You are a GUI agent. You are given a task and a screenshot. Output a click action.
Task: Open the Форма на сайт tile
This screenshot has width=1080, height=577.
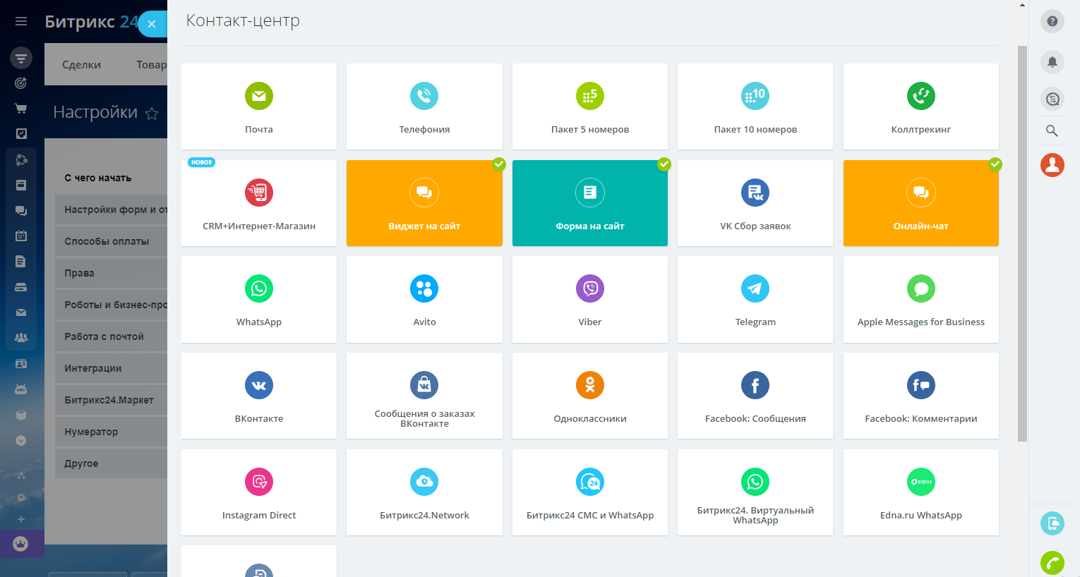tap(590, 203)
